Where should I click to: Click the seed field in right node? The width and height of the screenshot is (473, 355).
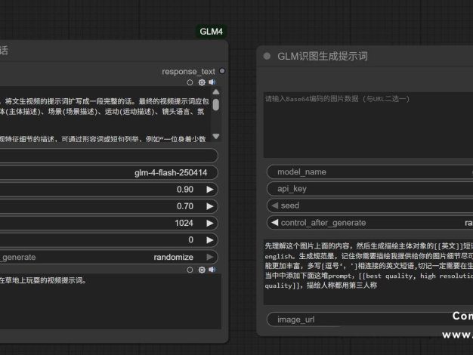click(x=369, y=205)
